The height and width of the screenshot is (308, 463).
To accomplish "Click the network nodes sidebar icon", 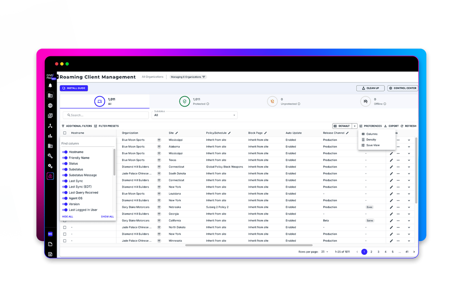I will pyautogui.click(x=50, y=126).
